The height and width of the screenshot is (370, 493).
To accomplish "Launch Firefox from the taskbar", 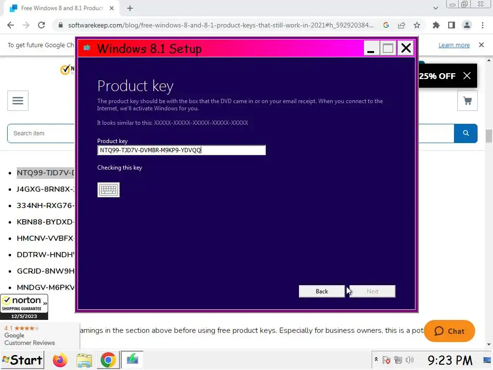I will pyautogui.click(x=60, y=360).
